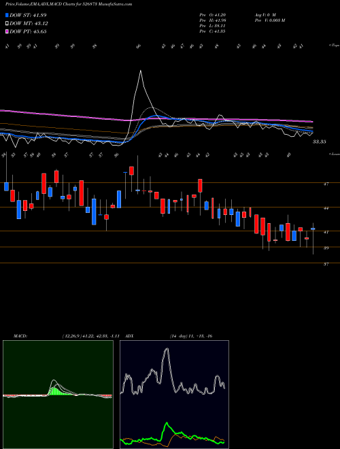The width and height of the screenshot is (340, 449).
Task: Click the MACD (12,26,9) values text
Action: [90, 336]
